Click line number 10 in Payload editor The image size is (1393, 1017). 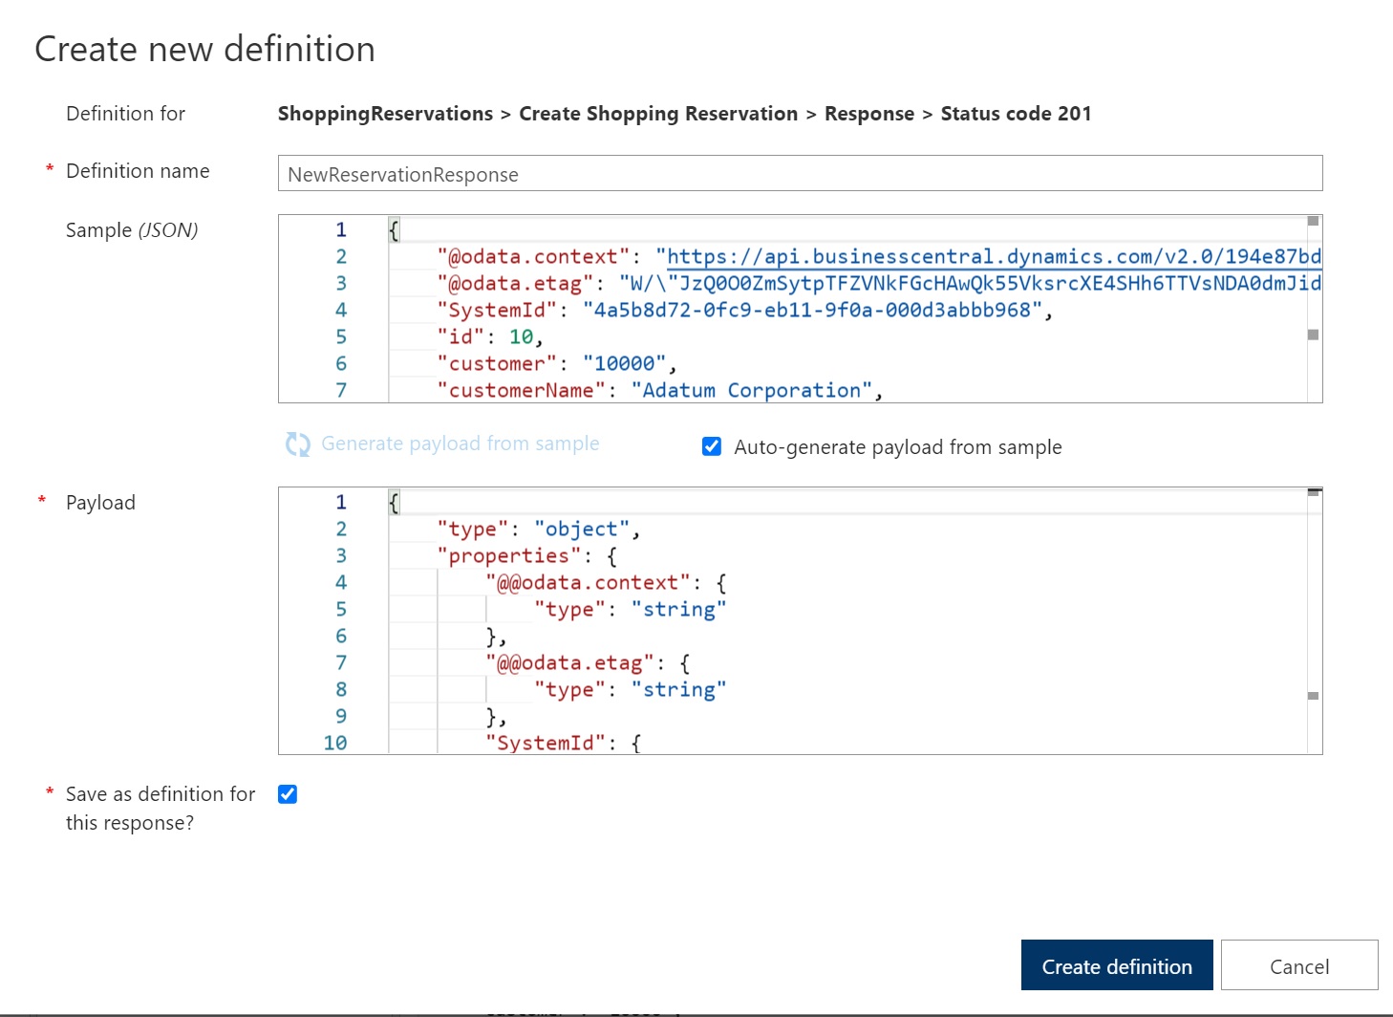335,743
